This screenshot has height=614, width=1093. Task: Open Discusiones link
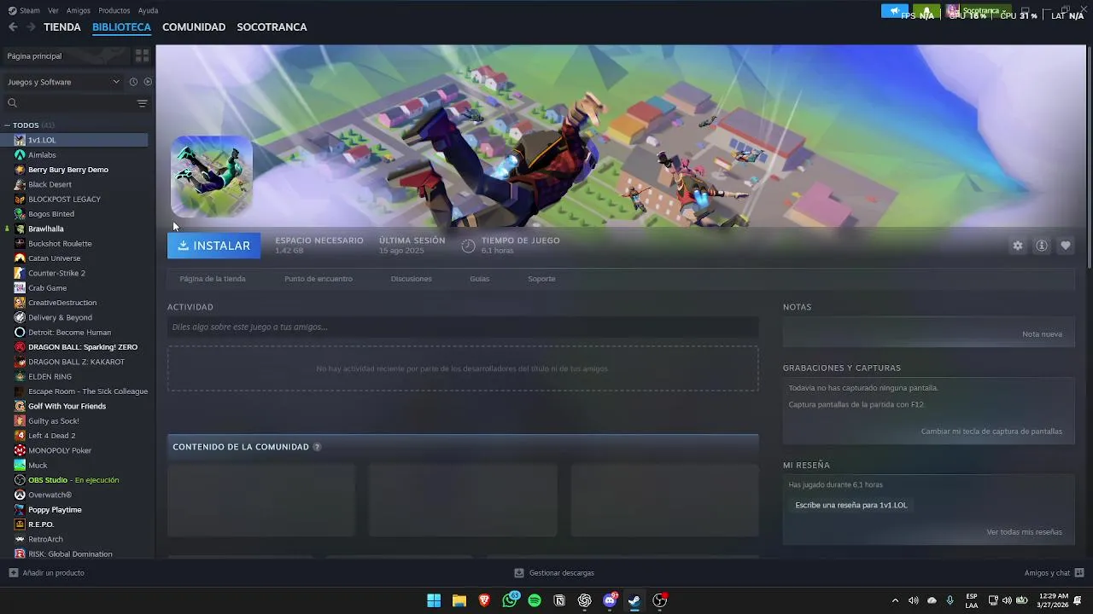(x=411, y=279)
